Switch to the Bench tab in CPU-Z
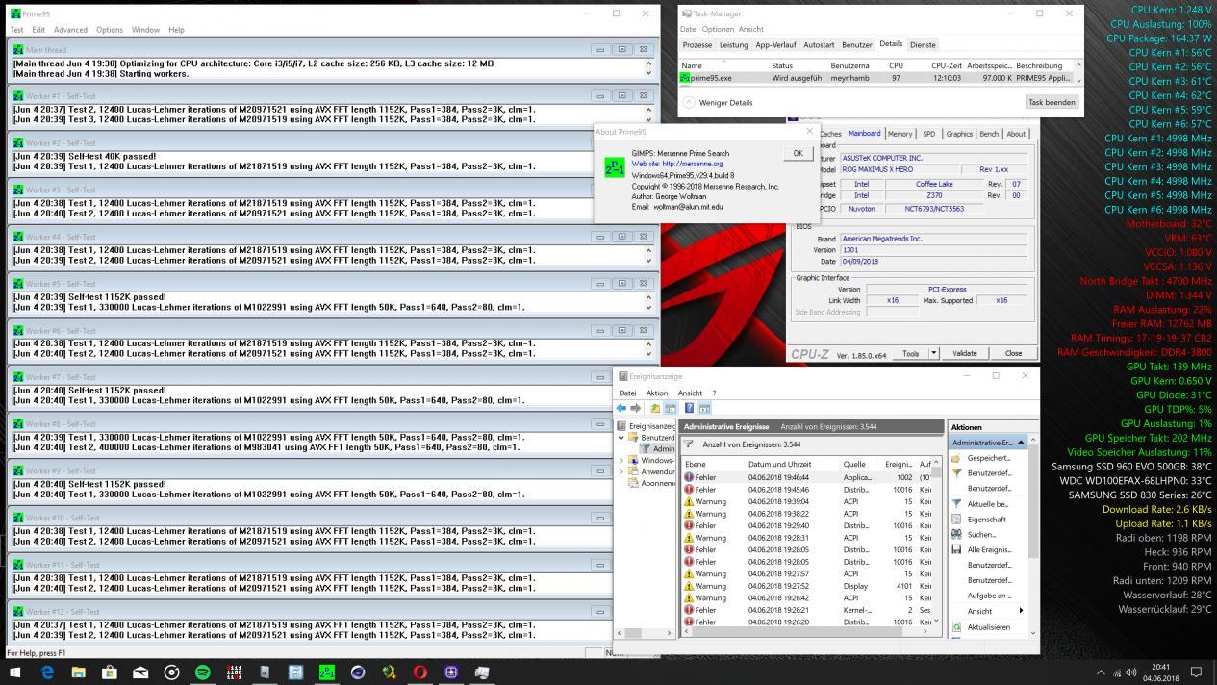Screen dimensions: 1217x685 (989, 134)
